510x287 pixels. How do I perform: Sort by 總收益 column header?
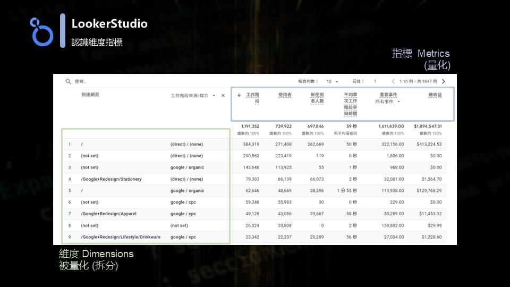(435, 95)
